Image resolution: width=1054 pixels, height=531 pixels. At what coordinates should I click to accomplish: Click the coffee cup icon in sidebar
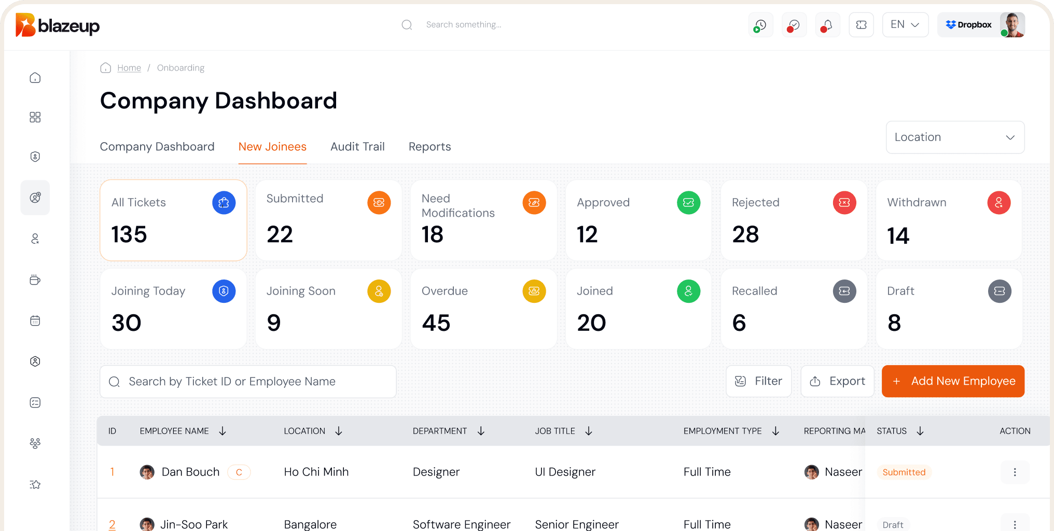[35, 280]
